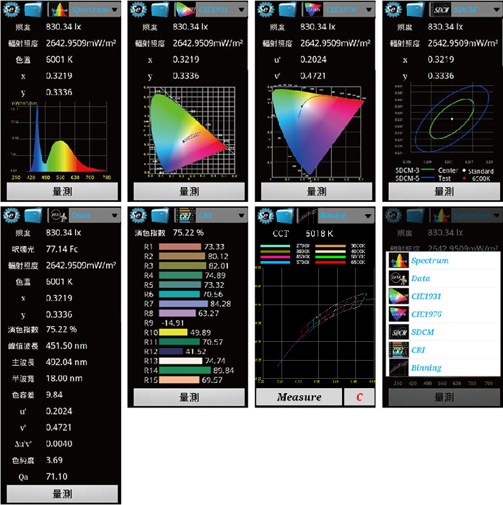Open folder icon in Data screen
The width and height of the screenshot is (503, 505).
tap(33, 215)
